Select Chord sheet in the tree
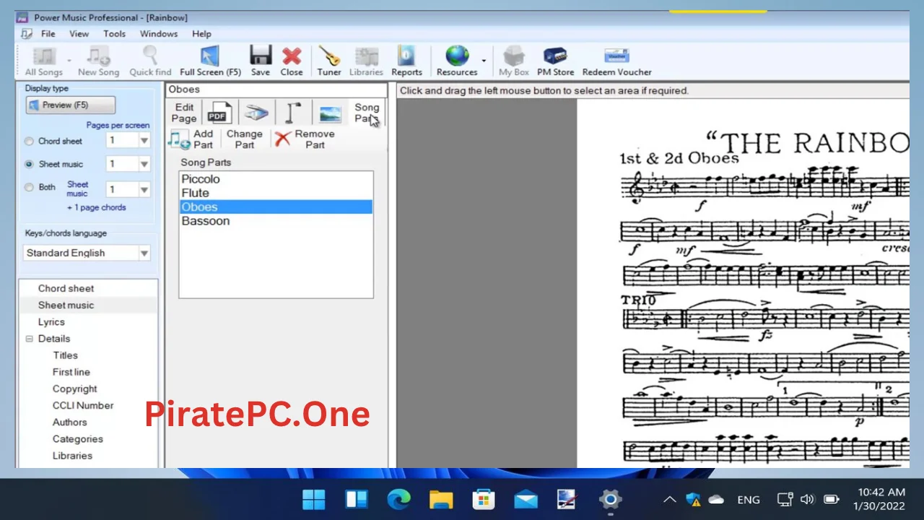This screenshot has height=520, width=924. (66, 288)
